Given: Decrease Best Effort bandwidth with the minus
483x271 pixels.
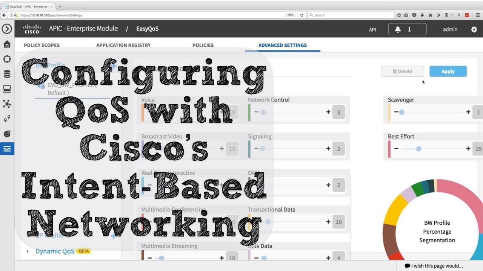Looking at the screenshot, I should pos(396,149).
